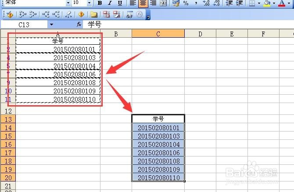Viewport: 294px width, 192px height.
Task: Show the Watch Window
Action: click(129, 14)
